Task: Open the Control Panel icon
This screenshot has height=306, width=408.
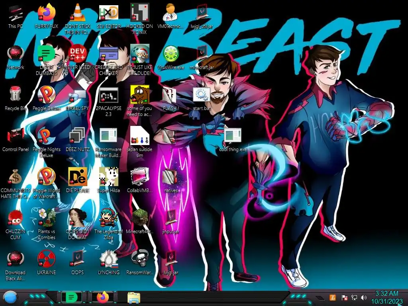Action: coord(16,135)
